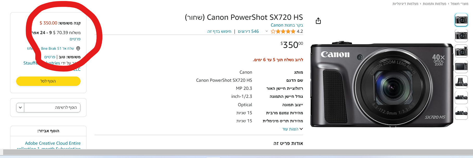
Task: Open the ratings popover chevron next to stars
Action: click(x=266, y=31)
